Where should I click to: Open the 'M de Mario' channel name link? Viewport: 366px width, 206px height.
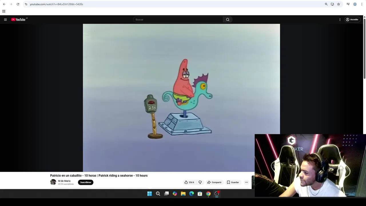(64, 181)
